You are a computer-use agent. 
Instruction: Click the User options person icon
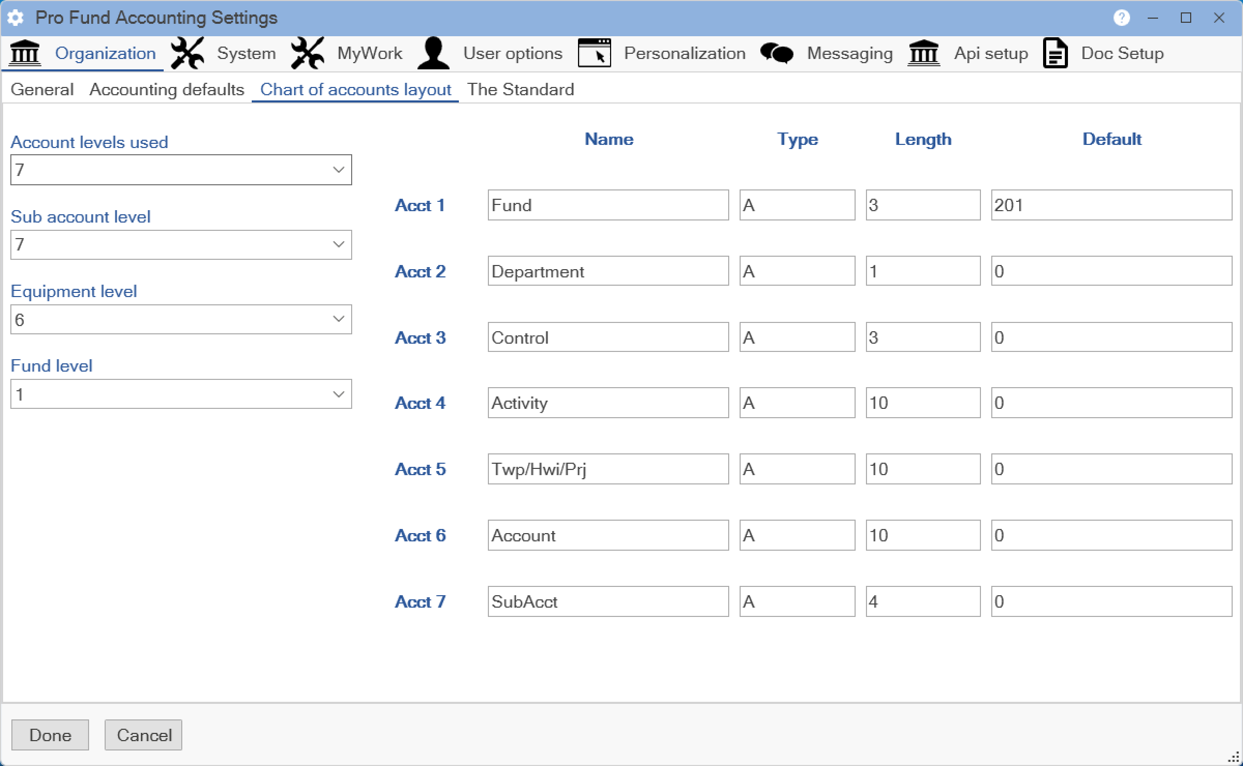tap(433, 53)
